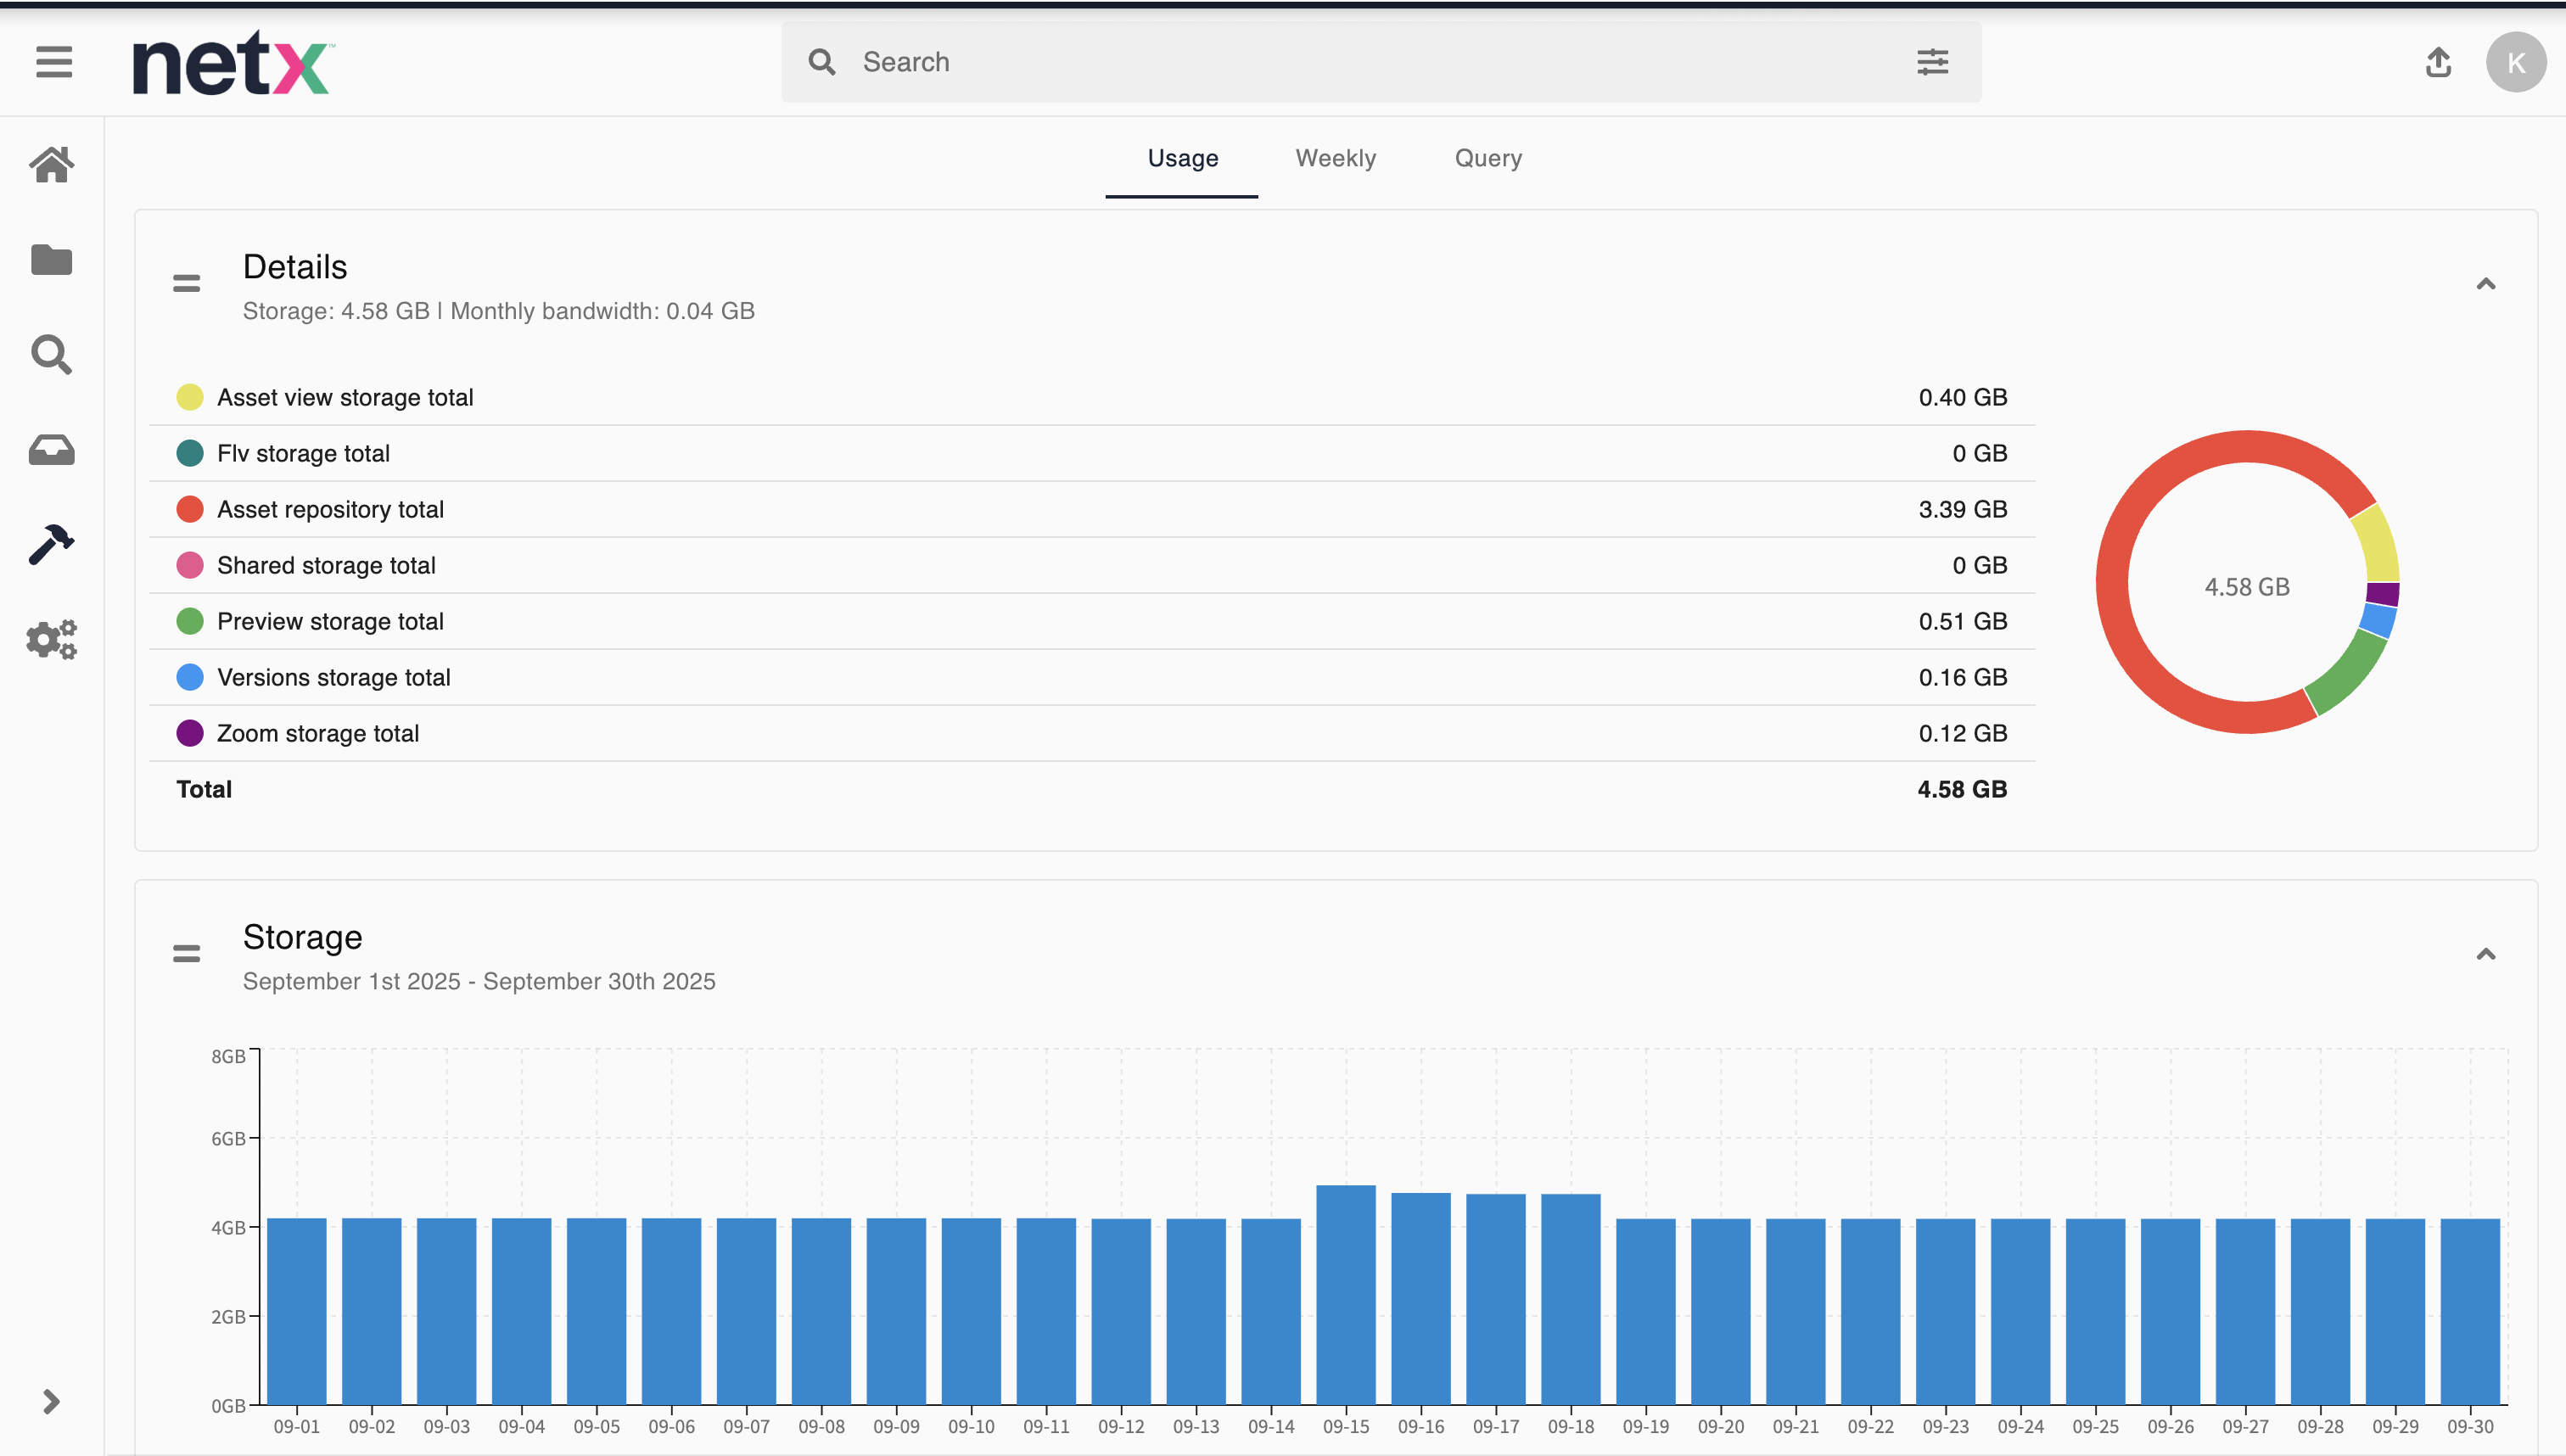Click inside the Search field
2566x1456 pixels.
(1380, 62)
